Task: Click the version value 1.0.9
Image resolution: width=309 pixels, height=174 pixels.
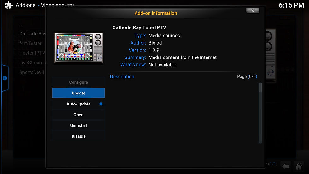Action: [154, 50]
